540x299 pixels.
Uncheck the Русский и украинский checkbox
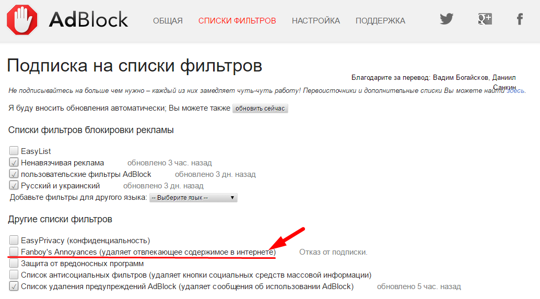[x=14, y=185]
